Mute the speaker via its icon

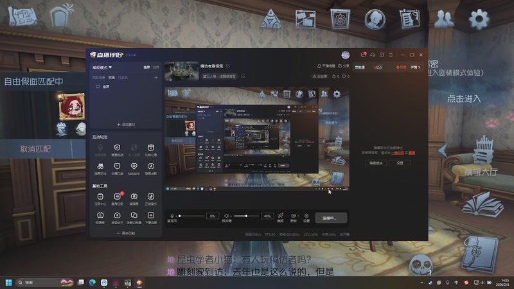click(226, 216)
